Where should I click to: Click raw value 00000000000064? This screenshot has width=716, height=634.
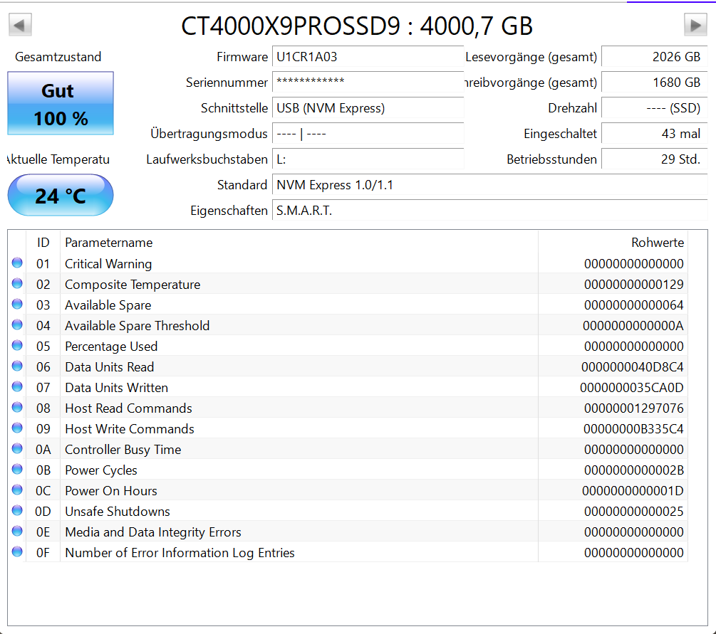tap(634, 305)
